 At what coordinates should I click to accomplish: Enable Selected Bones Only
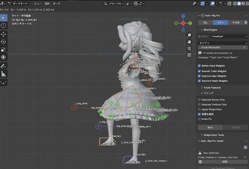(199, 100)
